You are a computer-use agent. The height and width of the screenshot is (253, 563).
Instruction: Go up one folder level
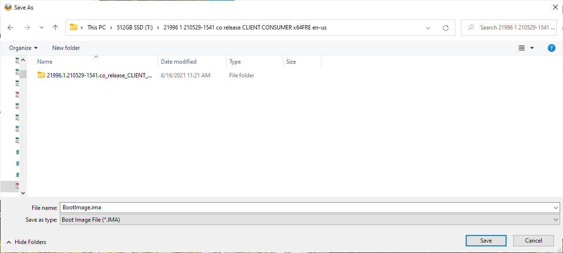click(55, 28)
